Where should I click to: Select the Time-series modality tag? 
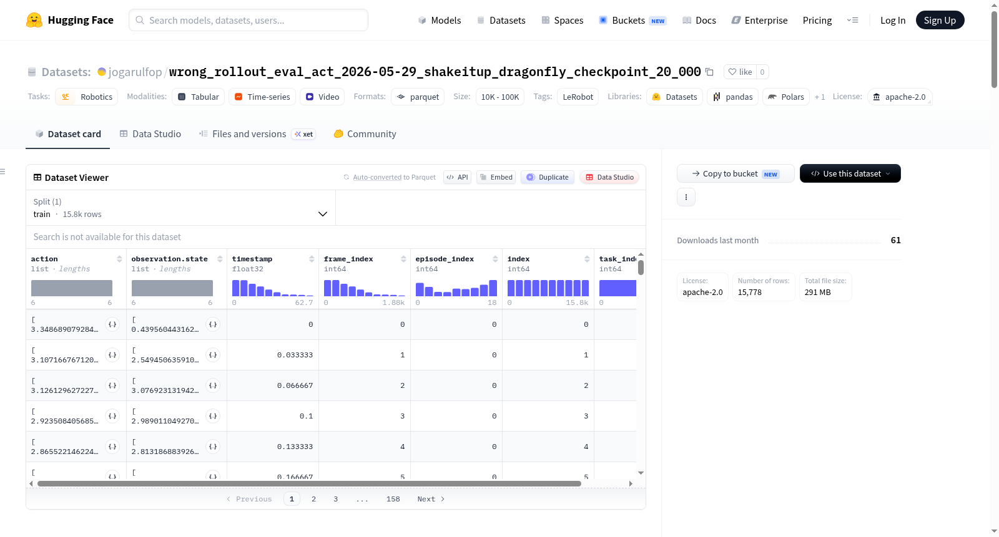tap(262, 97)
